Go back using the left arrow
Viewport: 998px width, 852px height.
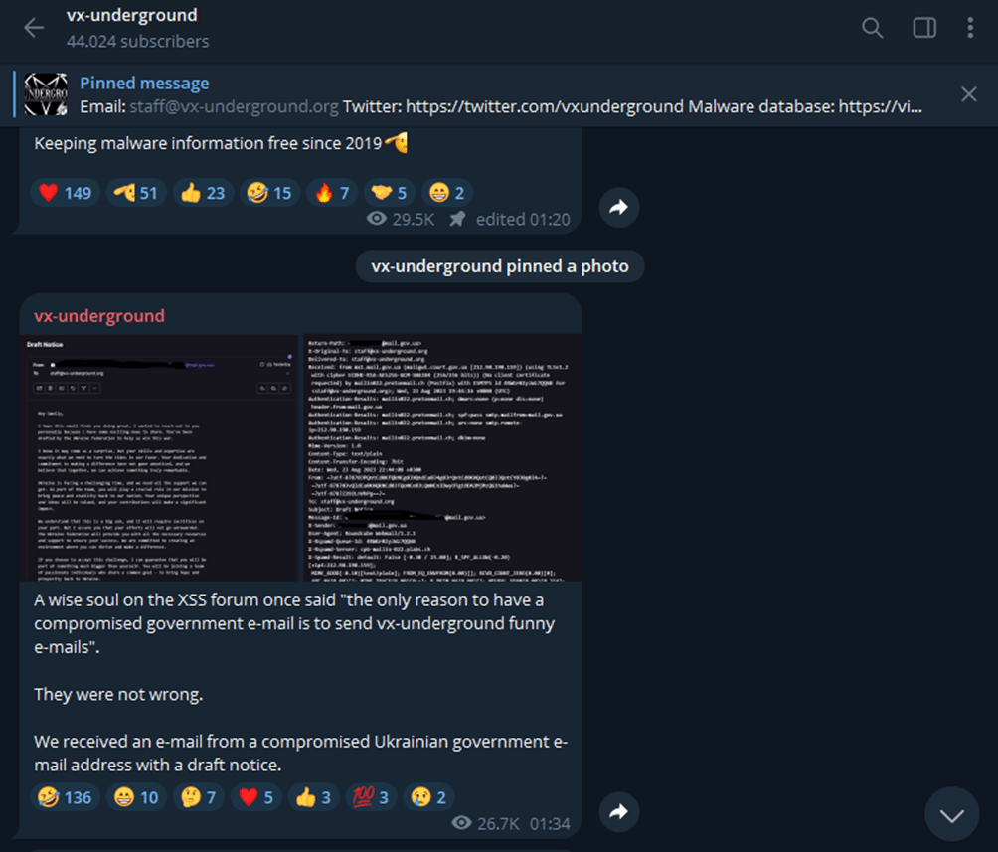(34, 28)
